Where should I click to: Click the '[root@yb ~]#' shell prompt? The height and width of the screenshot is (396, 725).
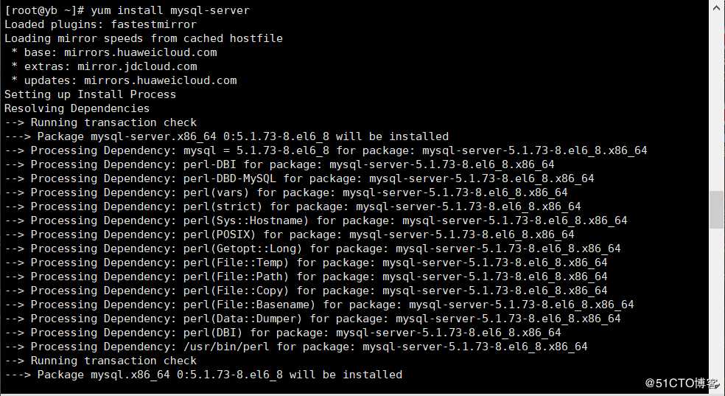[43, 10]
